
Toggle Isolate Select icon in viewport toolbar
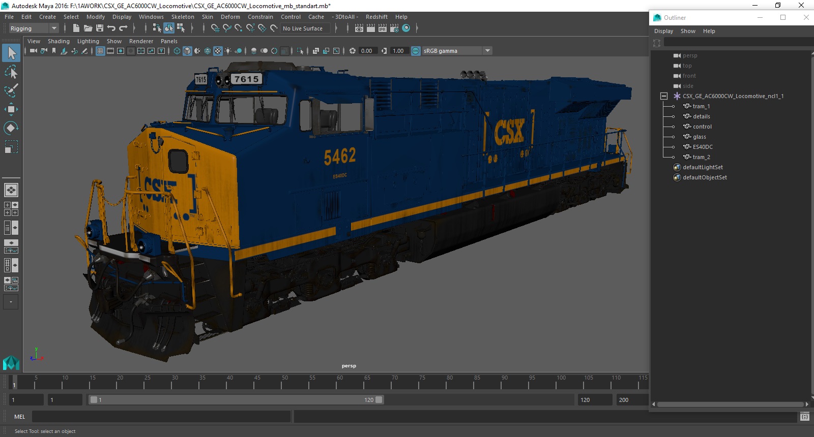coord(300,51)
